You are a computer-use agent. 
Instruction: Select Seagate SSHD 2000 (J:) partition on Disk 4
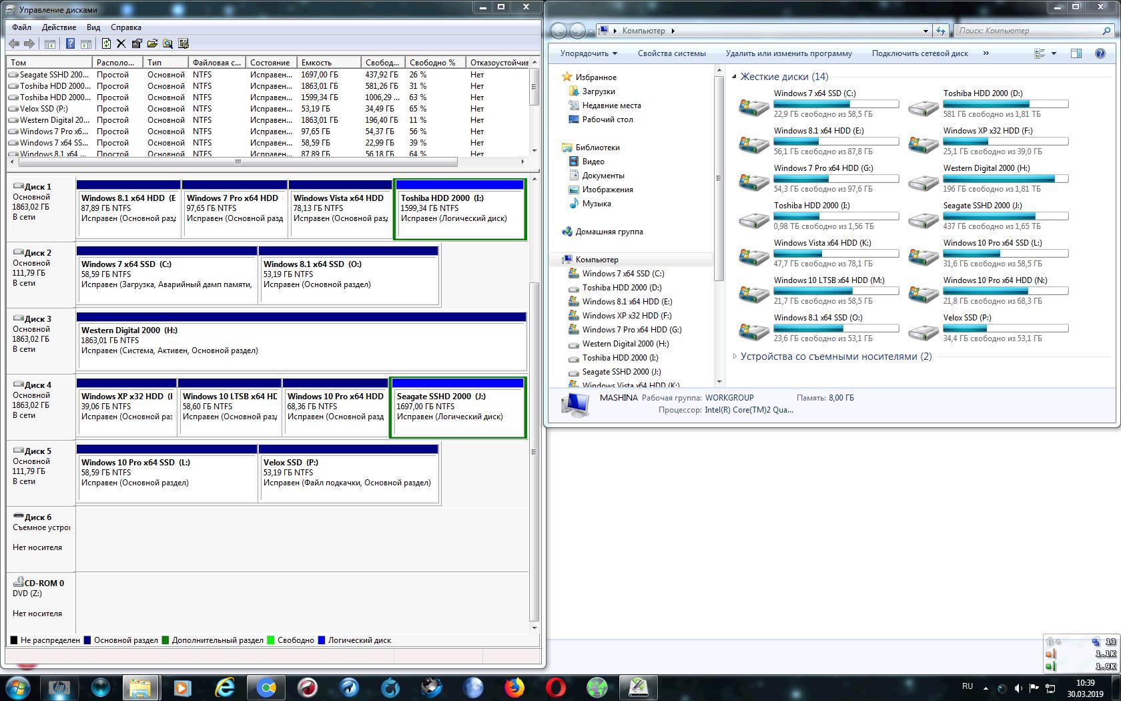[x=458, y=408]
